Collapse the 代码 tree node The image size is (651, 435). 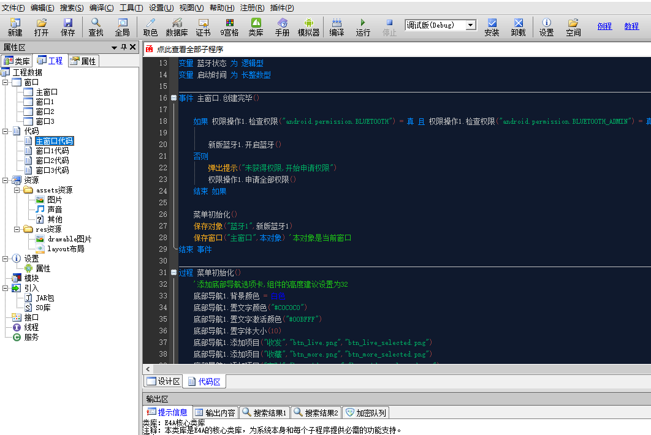[5, 131]
